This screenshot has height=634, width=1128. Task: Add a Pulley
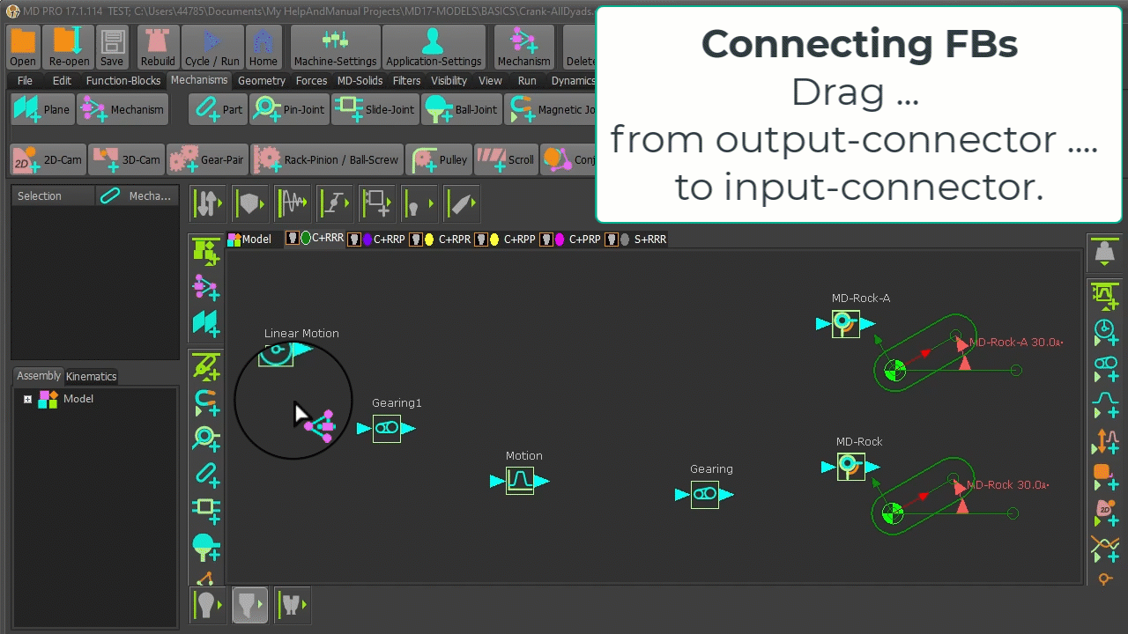tap(441, 160)
